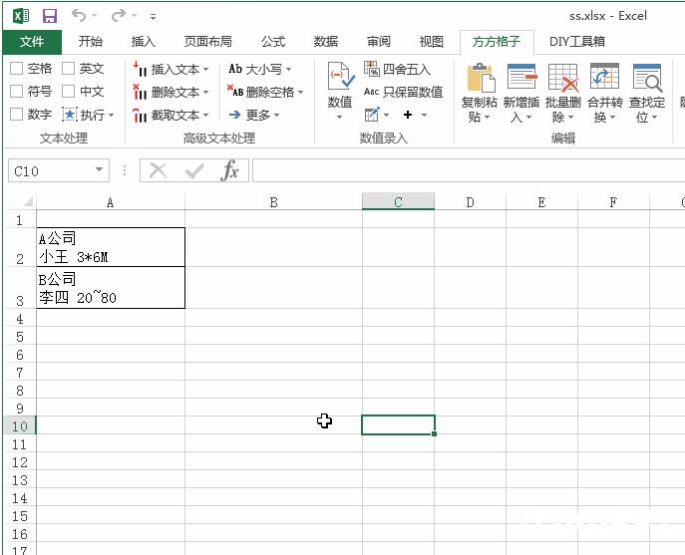The width and height of the screenshot is (685, 555).
Task: Click the Excel logo icon in title bar
Action: [x=21, y=16]
